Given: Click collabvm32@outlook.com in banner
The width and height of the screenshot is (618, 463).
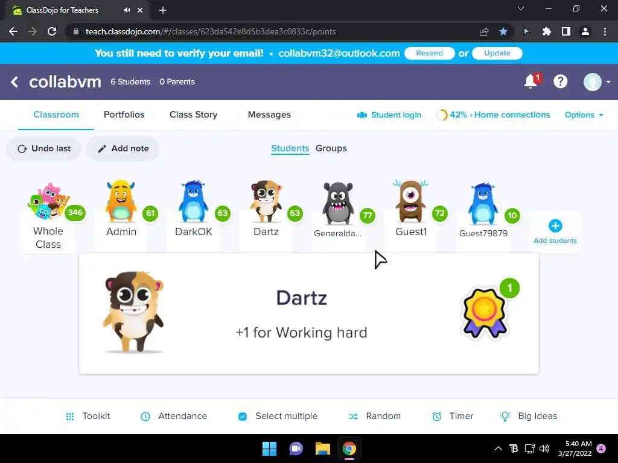Looking at the screenshot, I should [x=339, y=53].
